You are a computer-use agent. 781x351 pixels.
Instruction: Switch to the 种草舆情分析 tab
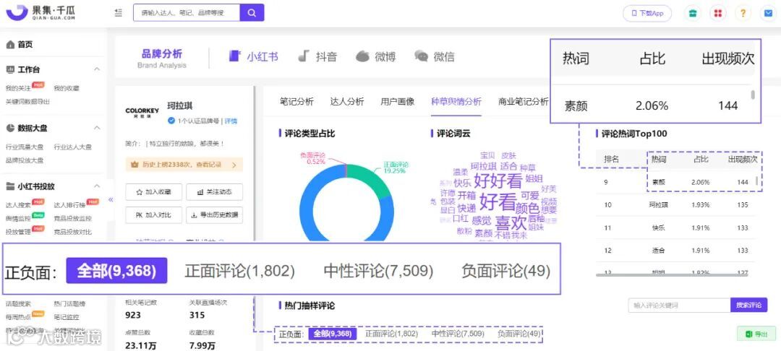pyautogui.click(x=456, y=101)
